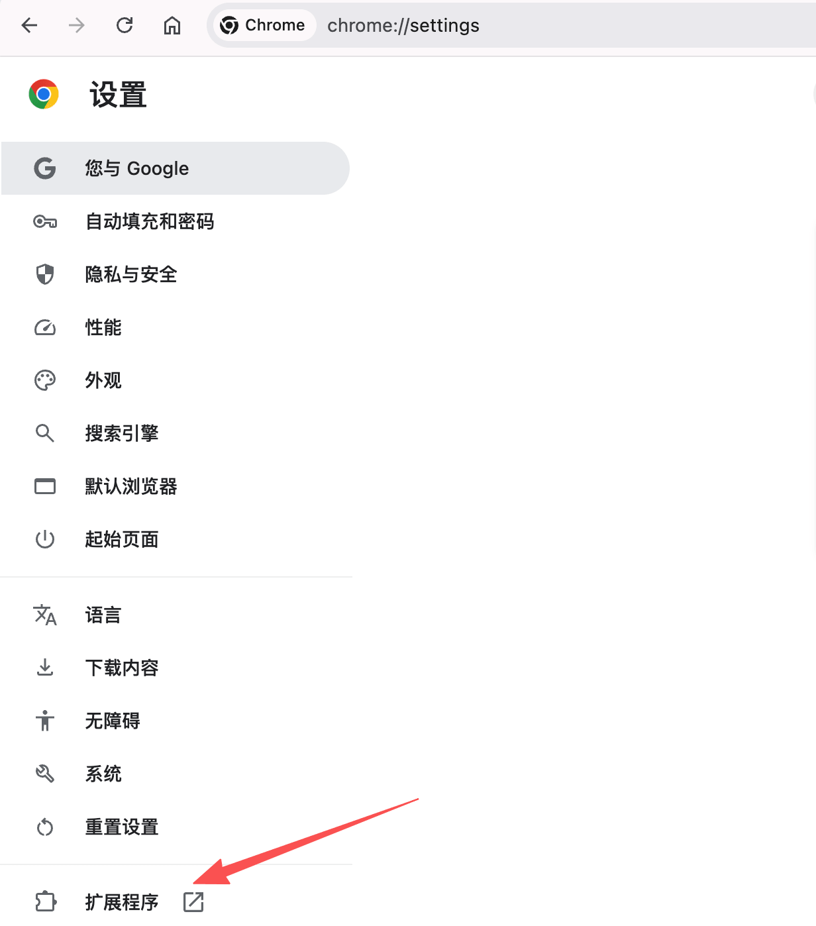Click the palette icon beside 外观
816x926 pixels.
pyautogui.click(x=44, y=380)
